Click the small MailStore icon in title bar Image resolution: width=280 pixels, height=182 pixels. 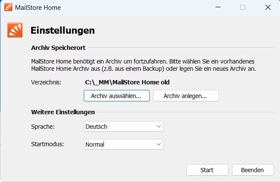click(x=8, y=7)
